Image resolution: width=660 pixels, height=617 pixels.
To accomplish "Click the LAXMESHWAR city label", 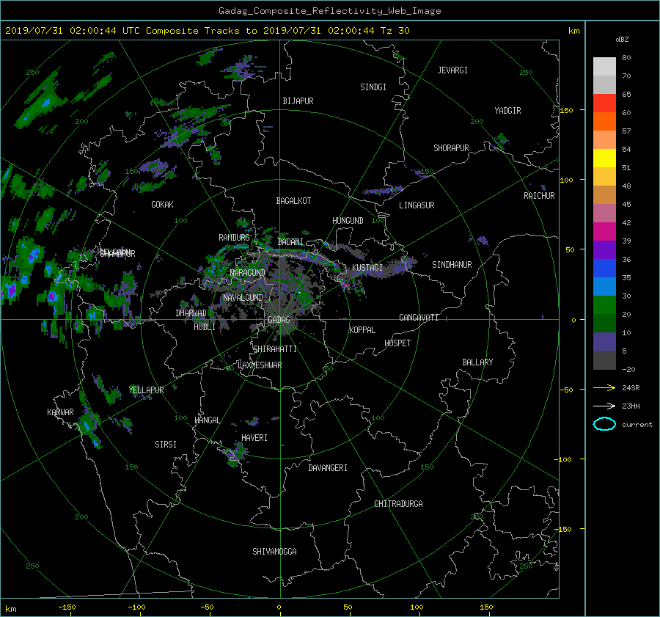I will tap(260, 365).
